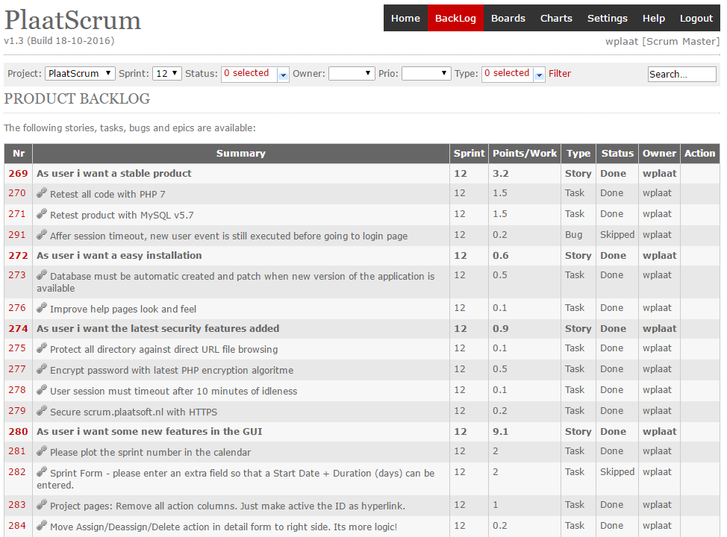727x537 pixels.
Task: Open the Prio filter dropdown
Action: point(426,73)
